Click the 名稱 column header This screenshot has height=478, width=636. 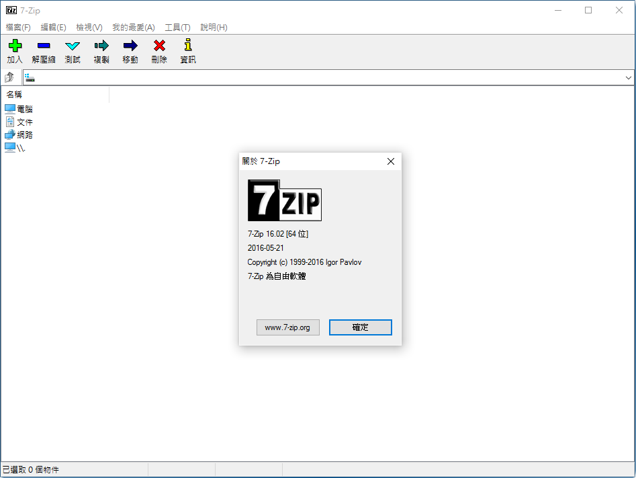[x=15, y=95]
